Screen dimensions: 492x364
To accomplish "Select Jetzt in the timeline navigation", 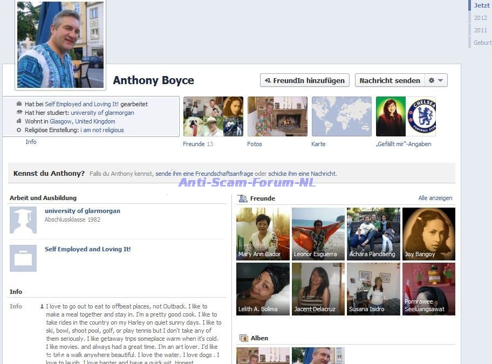I will click(x=481, y=5).
